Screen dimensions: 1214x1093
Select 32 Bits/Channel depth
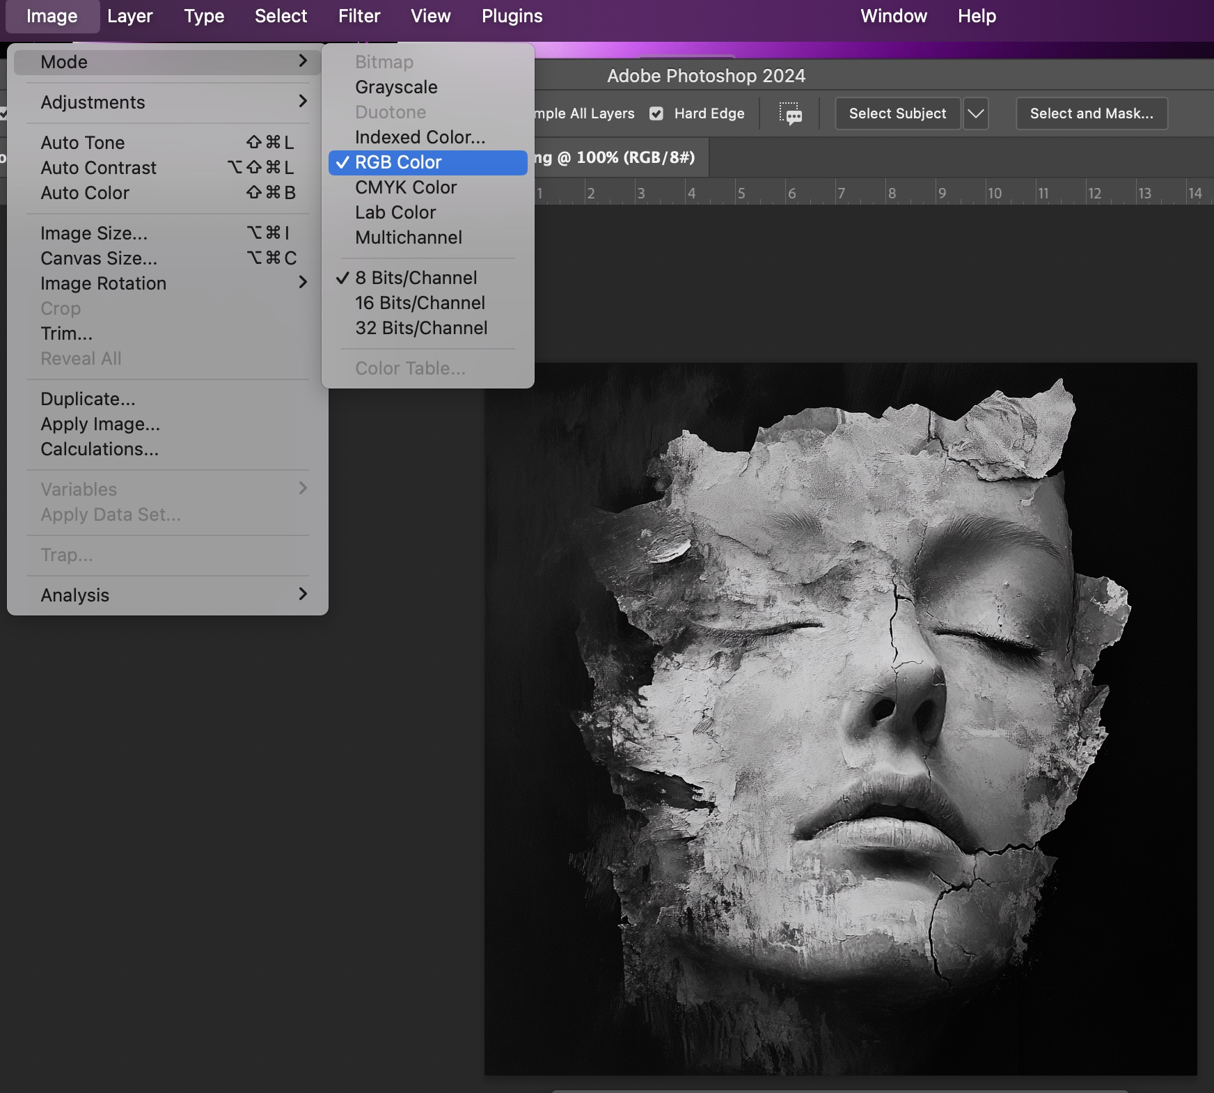click(x=428, y=328)
